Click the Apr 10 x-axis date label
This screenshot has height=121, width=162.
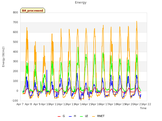pos(45,104)
